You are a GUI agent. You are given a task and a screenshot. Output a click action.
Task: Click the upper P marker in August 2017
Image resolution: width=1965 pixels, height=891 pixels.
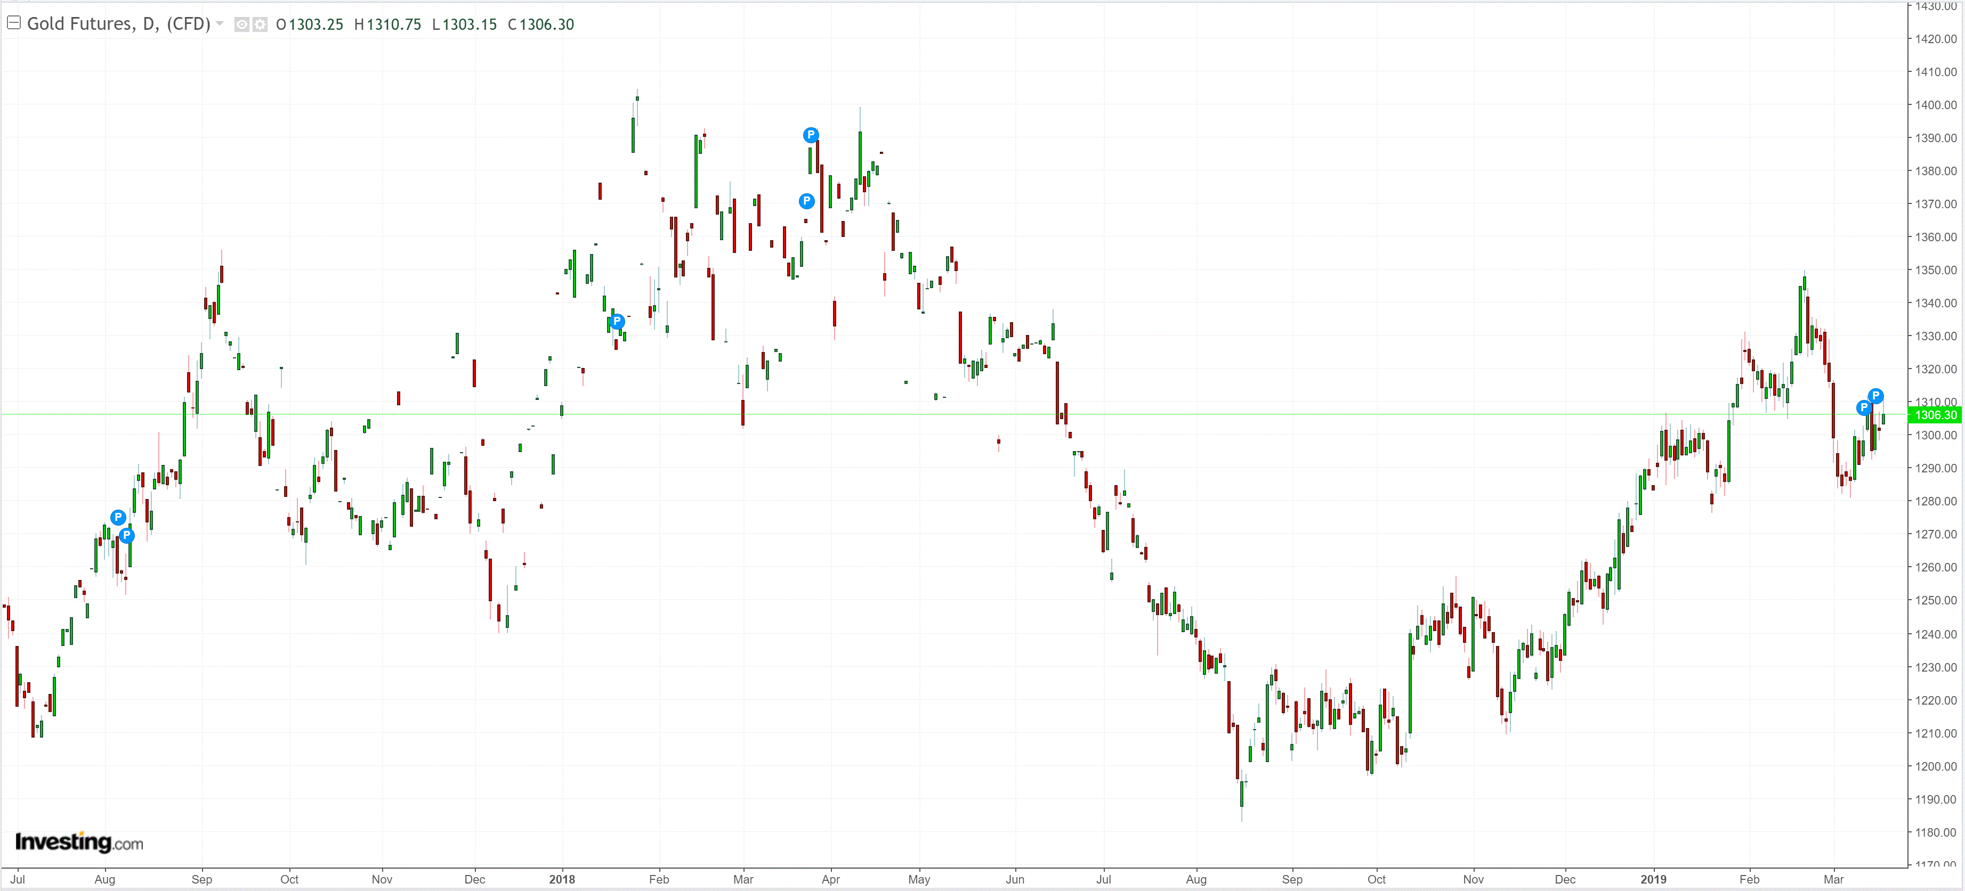point(117,518)
